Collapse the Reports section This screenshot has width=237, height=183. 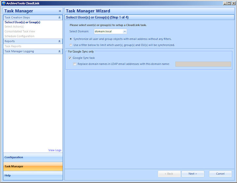(x=59, y=41)
